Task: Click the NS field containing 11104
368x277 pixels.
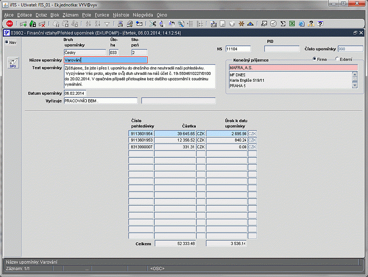Action: (238, 49)
